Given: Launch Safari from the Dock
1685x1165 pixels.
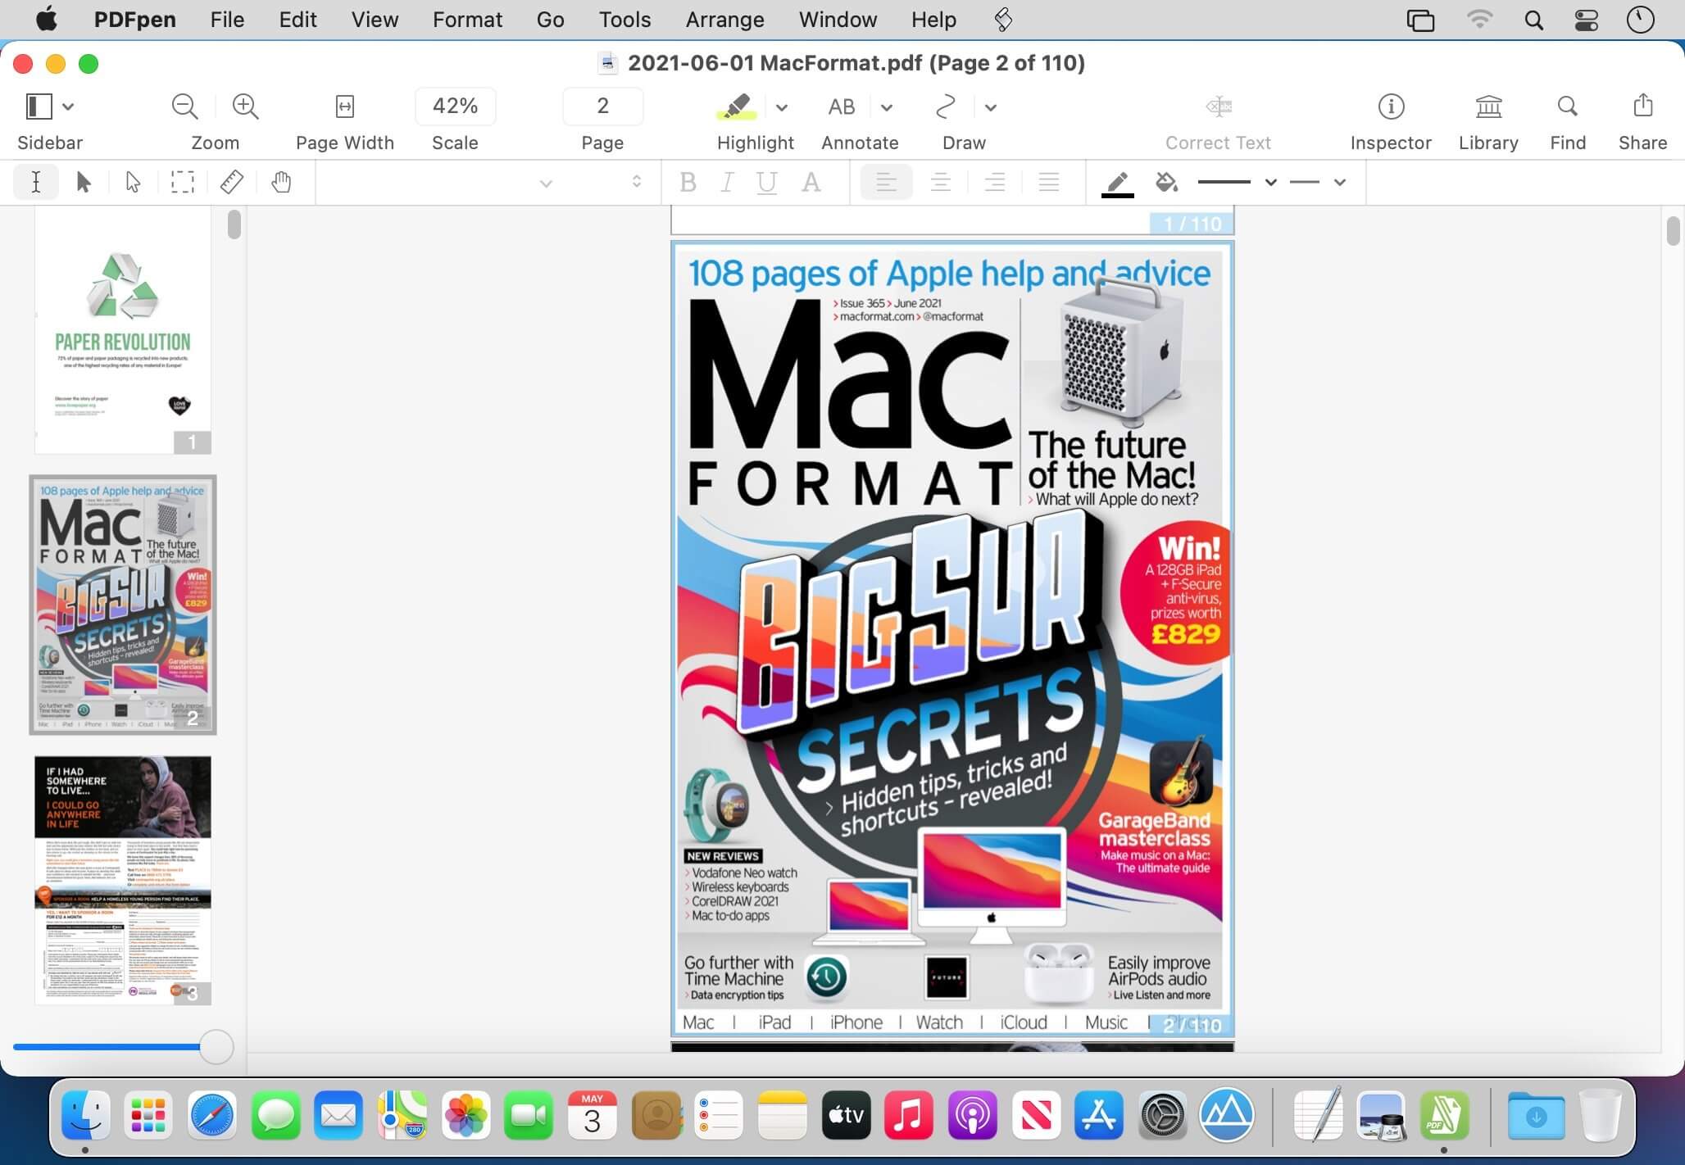Looking at the screenshot, I should [x=212, y=1115].
